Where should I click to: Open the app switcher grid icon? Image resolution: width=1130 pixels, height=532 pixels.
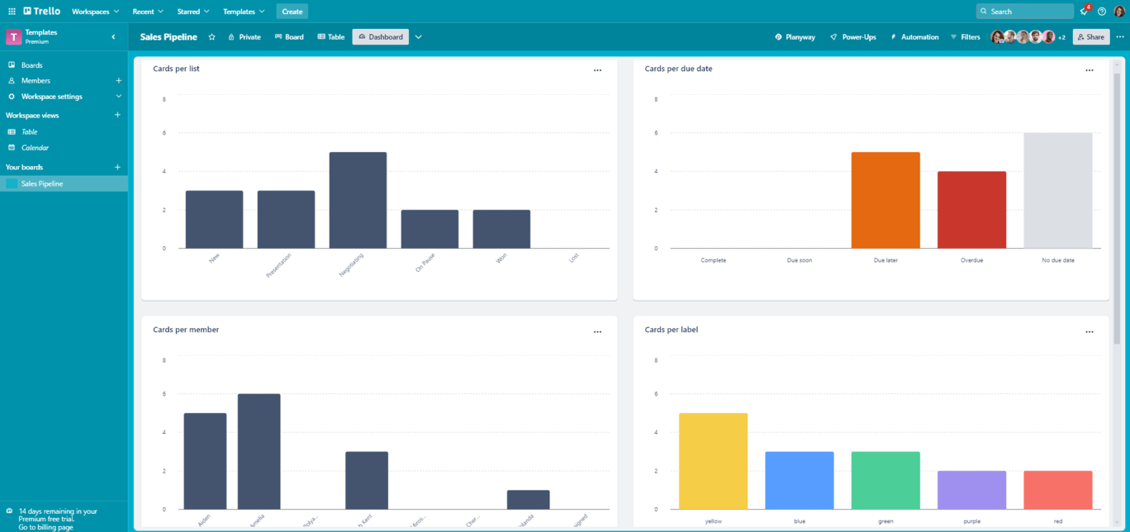pos(12,12)
